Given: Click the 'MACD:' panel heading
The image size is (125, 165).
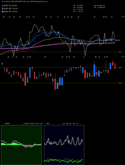Looking at the screenshot, I should [7, 123].
